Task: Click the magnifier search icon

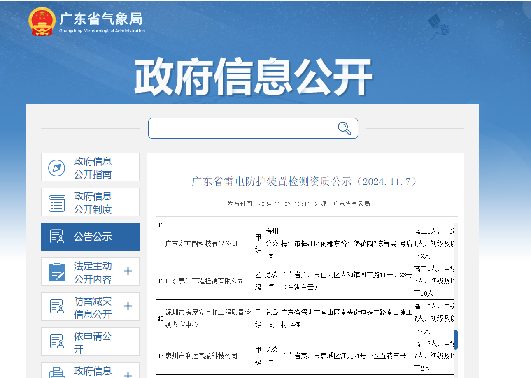Action: click(x=345, y=128)
